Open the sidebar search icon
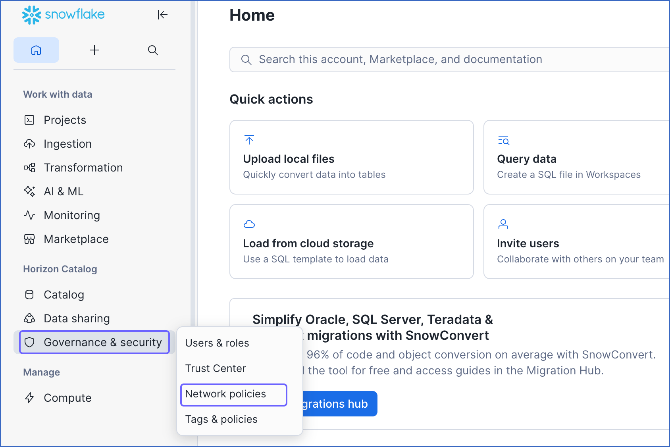The image size is (670, 447). pyautogui.click(x=153, y=50)
